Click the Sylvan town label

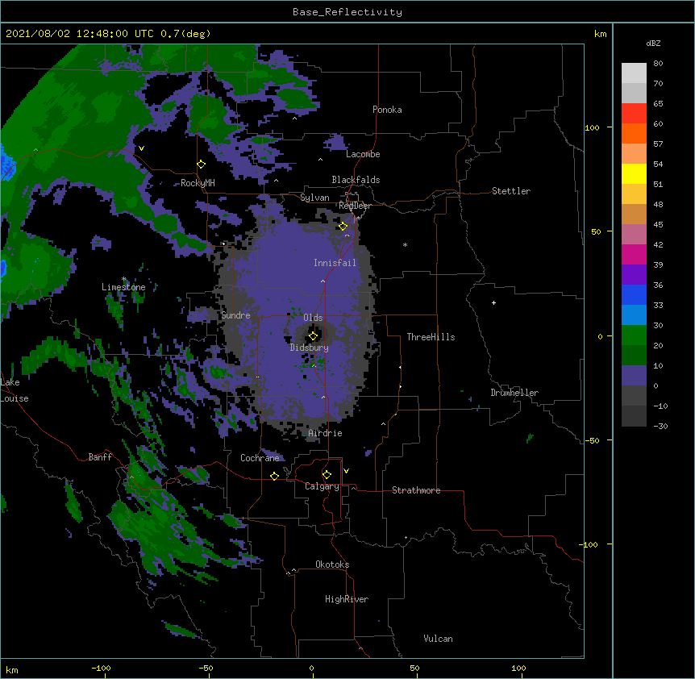[x=314, y=198]
